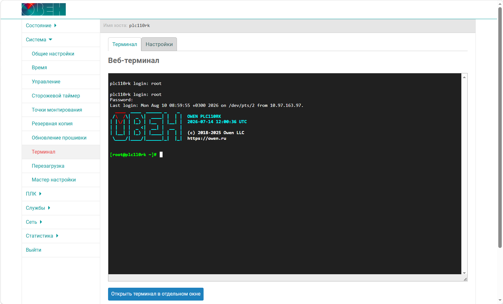Click the OWEN logo in the header
503x304 pixels.
pos(44,9)
